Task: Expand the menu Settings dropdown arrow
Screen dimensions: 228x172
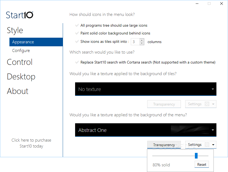Action: point(213,145)
